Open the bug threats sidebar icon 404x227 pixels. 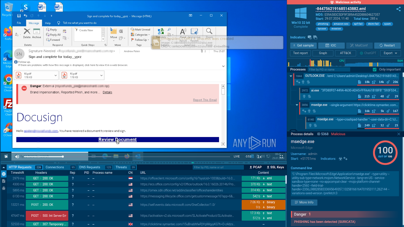4,188
